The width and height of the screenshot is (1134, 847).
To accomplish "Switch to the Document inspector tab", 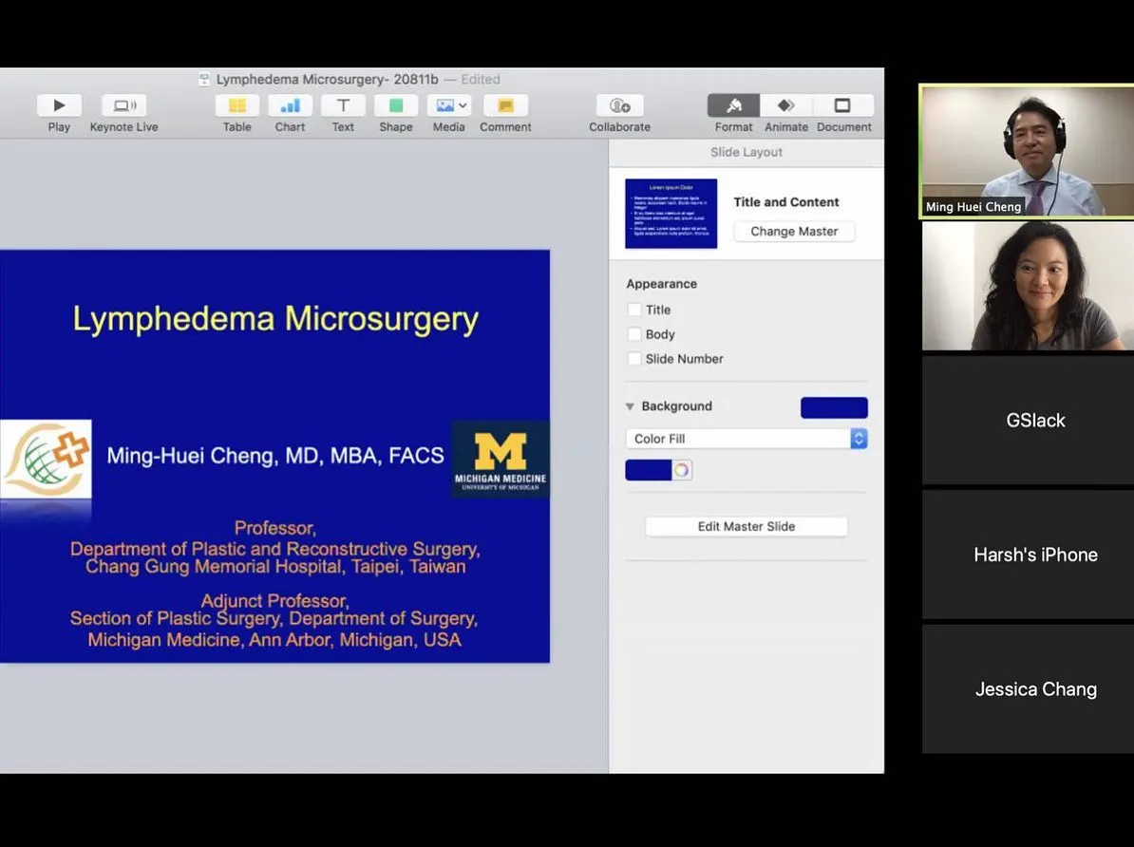I will coord(842,105).
